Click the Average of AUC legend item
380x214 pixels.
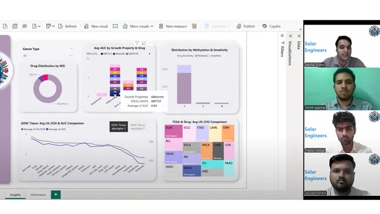[x=56, y=129]
